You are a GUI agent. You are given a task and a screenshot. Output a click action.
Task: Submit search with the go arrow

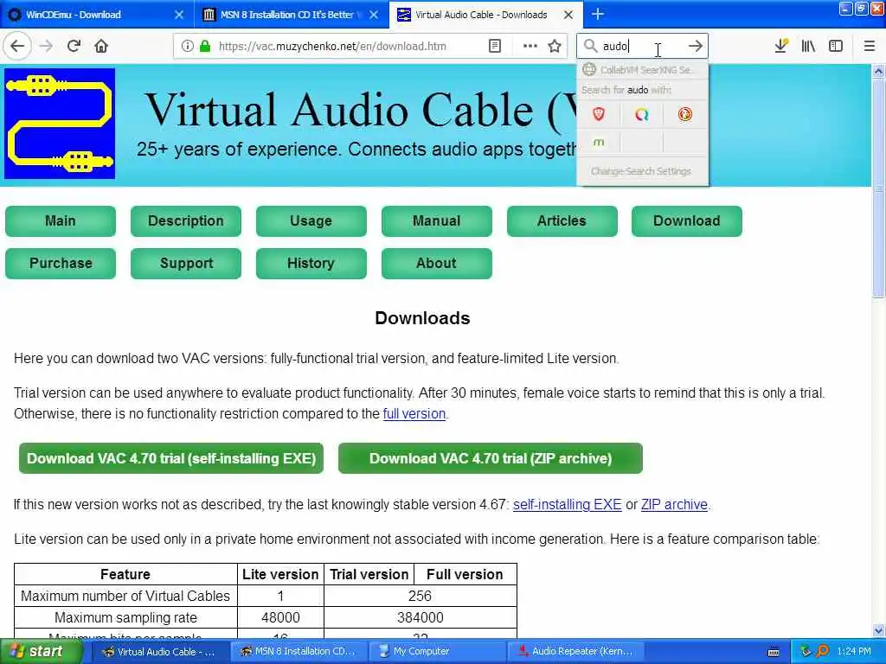coord(696,47)
